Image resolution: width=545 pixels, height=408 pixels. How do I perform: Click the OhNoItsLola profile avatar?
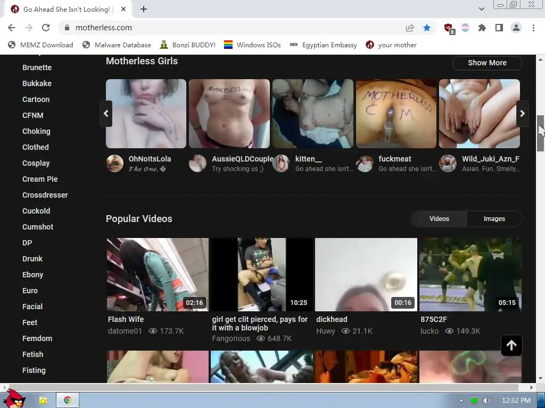115,164
